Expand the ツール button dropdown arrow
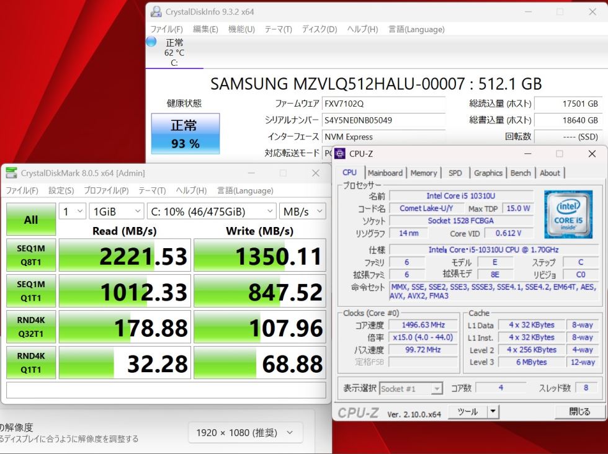 [493, 412]
